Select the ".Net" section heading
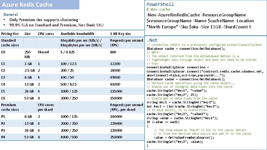This screenshot has height=150, width=267. tap(152, 40)
